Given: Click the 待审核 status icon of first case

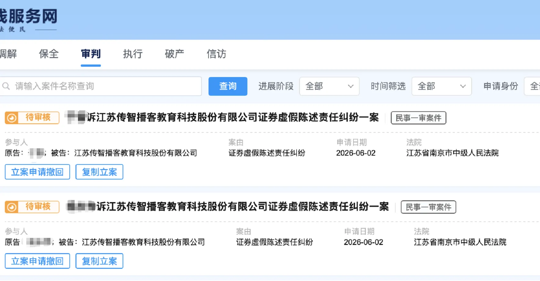Looking at the screenshot, I should [12, 118].
